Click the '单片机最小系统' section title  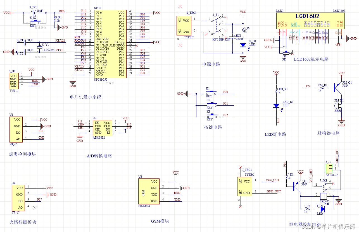point(85,97)
